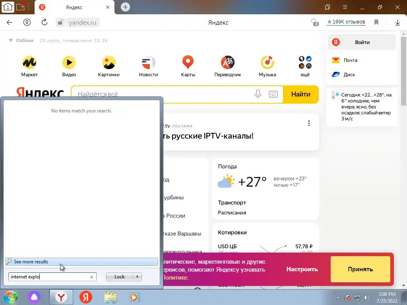This screenshot has width=407, height=305.
Task: Open the Переводчик service icon
Action: [228, 62]
